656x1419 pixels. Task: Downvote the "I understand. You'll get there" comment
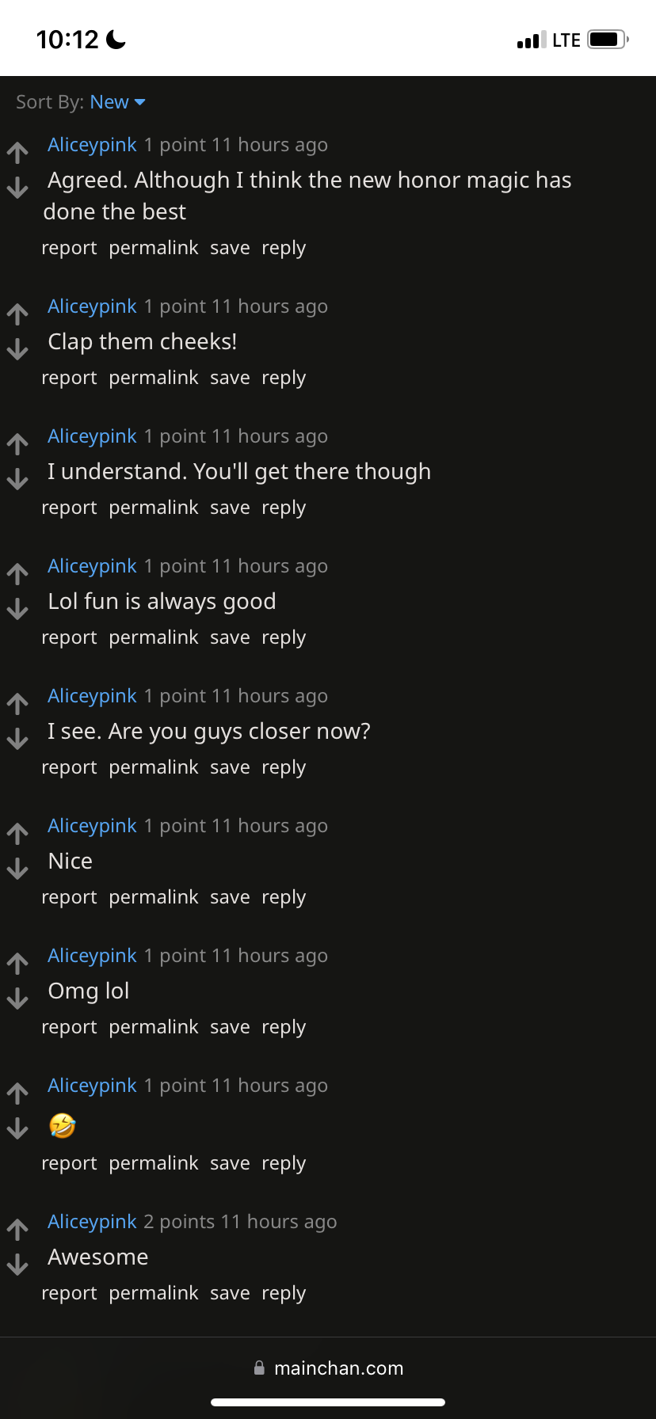point(17,479)
